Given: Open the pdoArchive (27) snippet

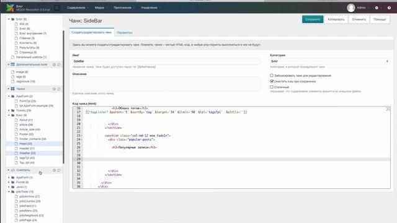Looking at the screenshot, I should [x=29, y=196].
